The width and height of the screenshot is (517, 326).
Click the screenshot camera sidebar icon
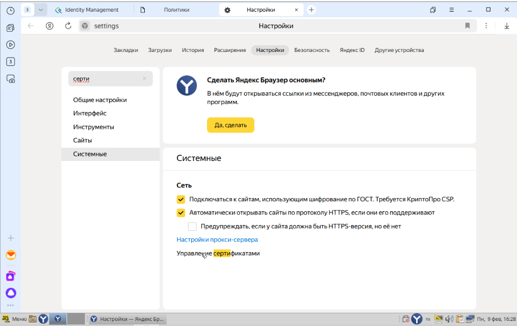[11, 79]
